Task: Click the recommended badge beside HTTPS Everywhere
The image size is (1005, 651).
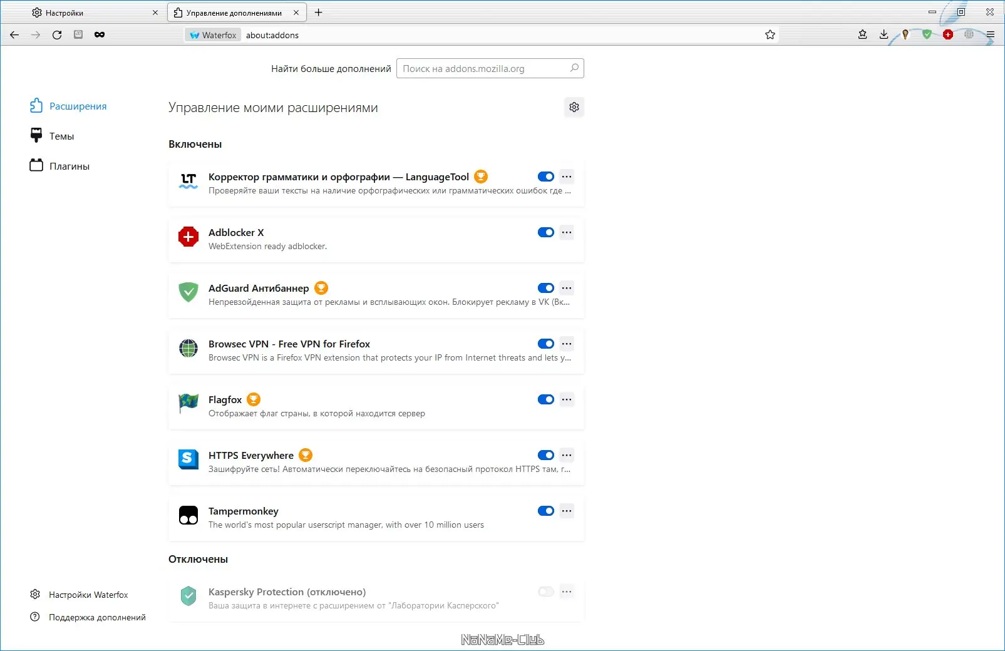Action: (306, 455)
